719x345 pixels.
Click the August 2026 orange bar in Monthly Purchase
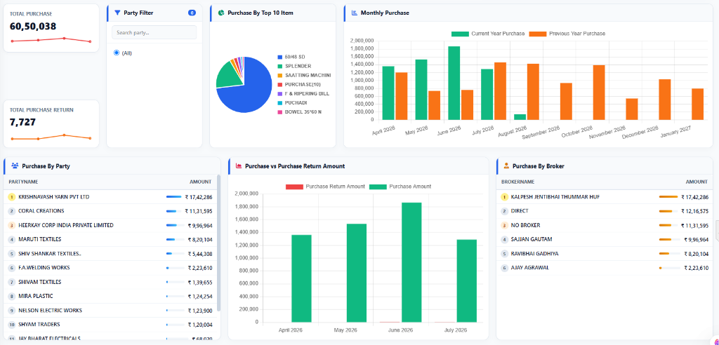533,92
